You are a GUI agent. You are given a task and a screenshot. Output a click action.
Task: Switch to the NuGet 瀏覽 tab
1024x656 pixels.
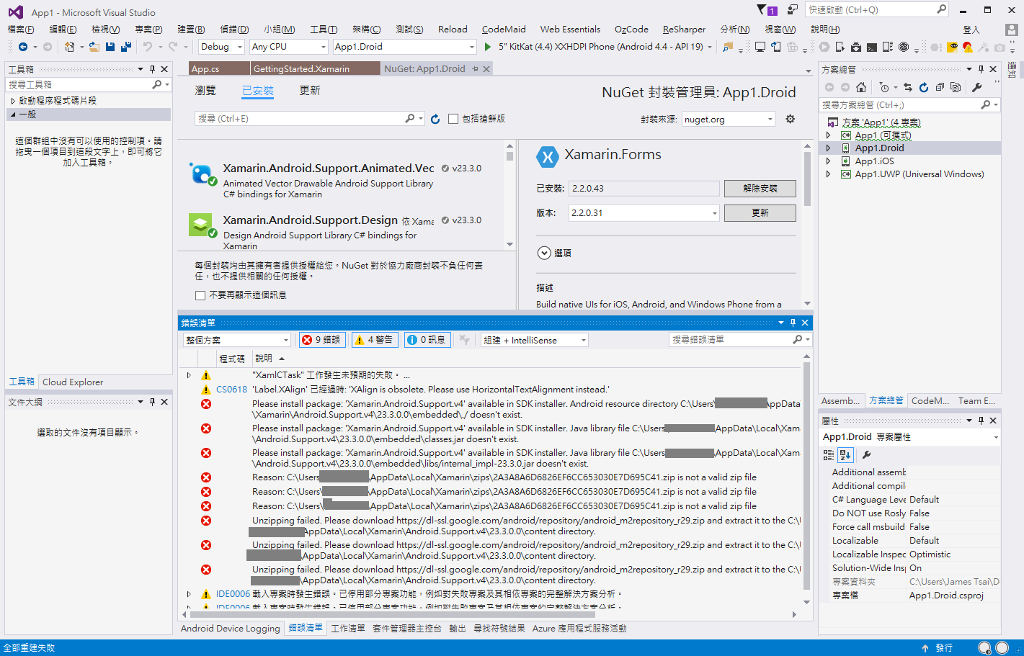coord(205,91)
